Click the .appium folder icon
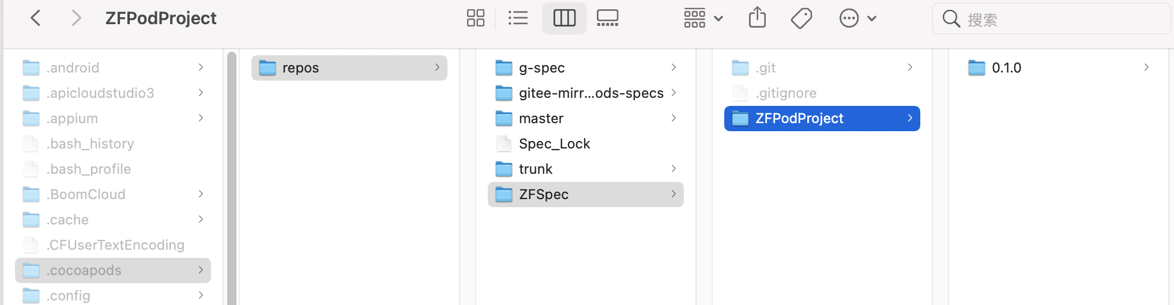This screenshot has width=1174, height=305. (31, 119)
